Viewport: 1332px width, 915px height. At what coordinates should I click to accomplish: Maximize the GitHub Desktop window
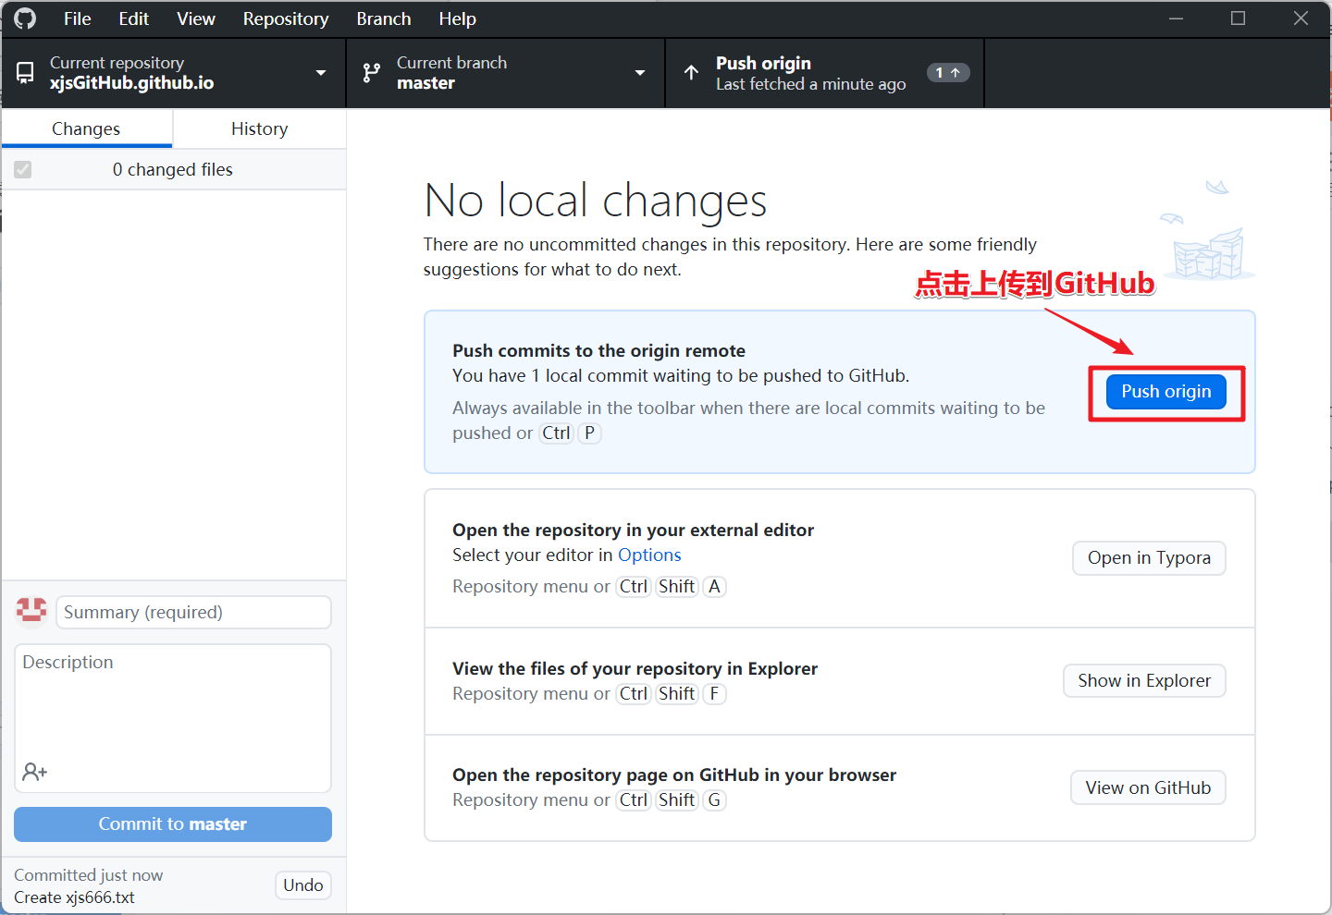1238,18
